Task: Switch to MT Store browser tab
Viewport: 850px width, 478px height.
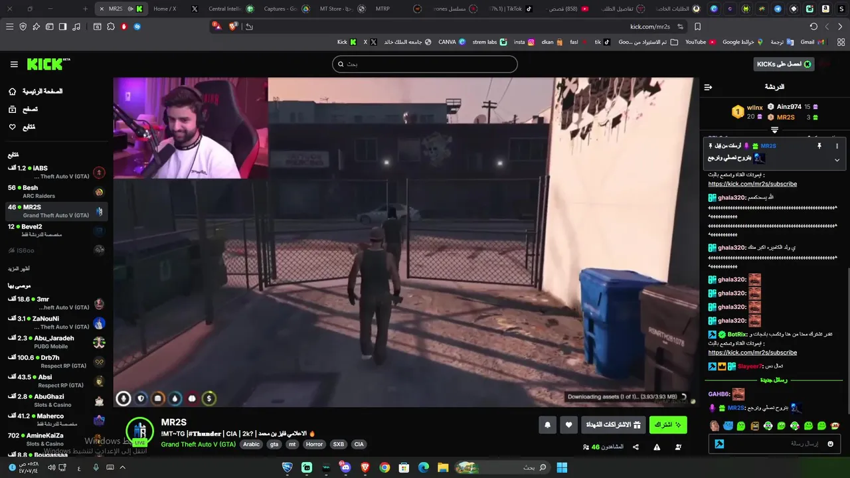Action: pos(341,9)
